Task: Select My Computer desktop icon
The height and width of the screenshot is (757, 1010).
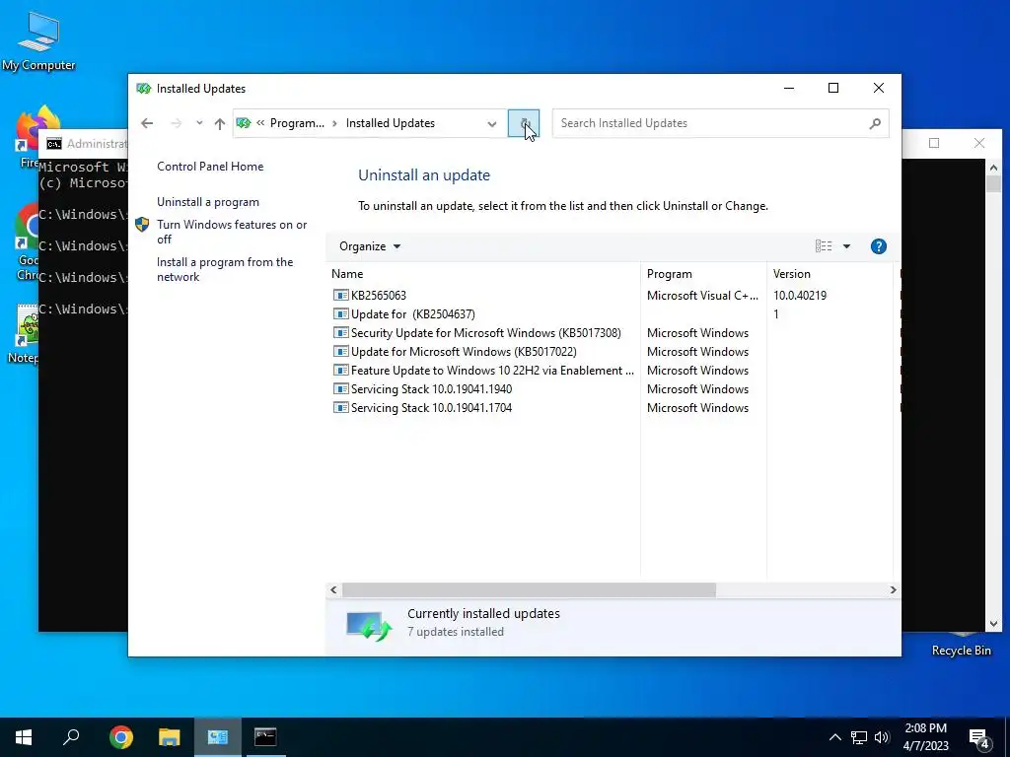Action: [x=38, y=41]
